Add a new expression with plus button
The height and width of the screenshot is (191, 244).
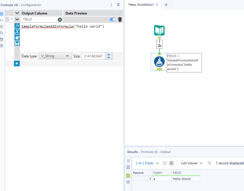point(17,63)
